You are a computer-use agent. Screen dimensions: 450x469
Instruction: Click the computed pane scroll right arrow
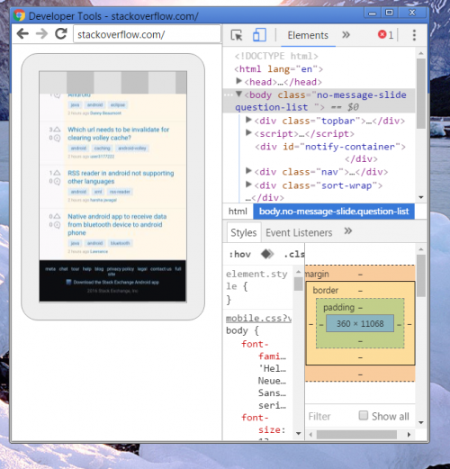pyautogui.click(x=409, y=434)
